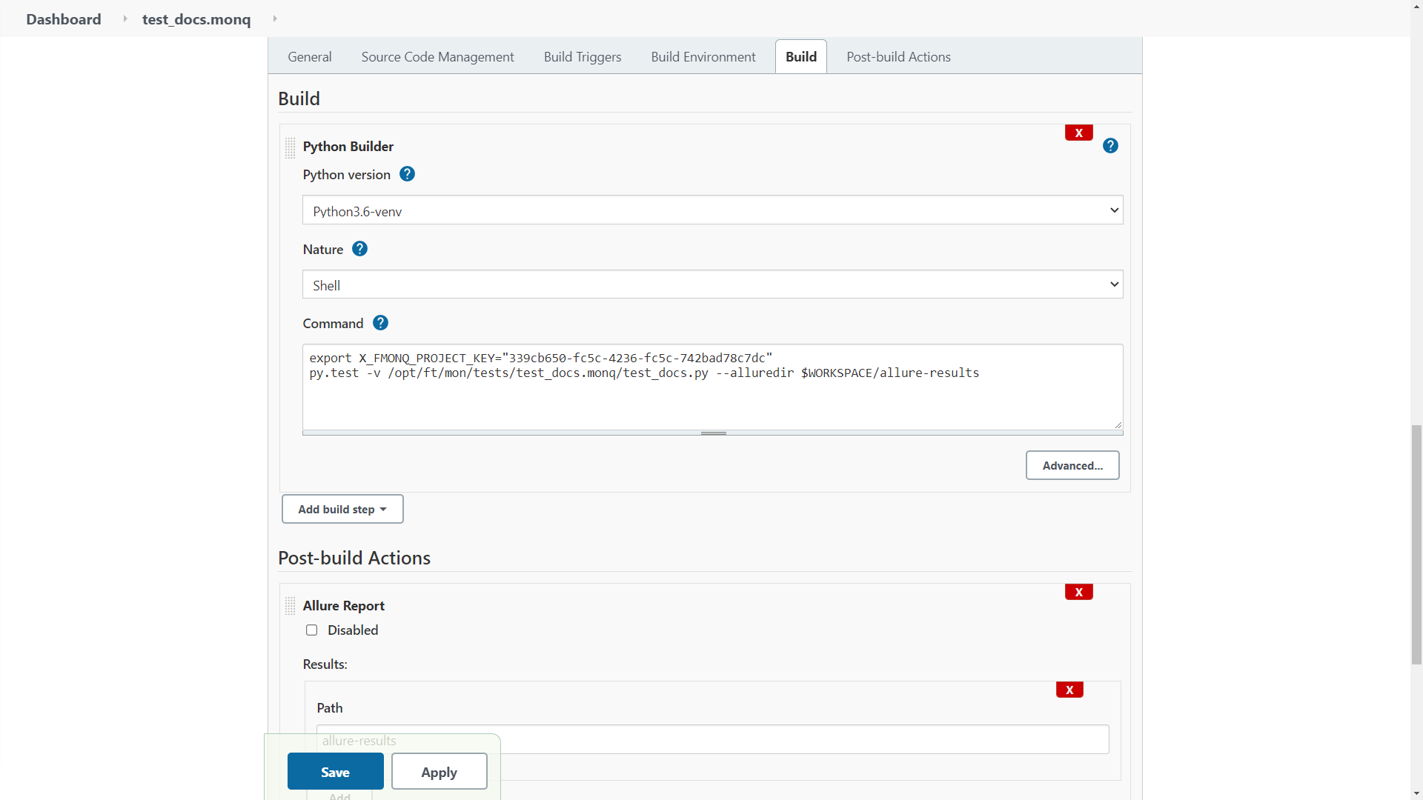Click the Command textarea resize bar
This screenshot has width=1423, height=800.
pos(713,433)
